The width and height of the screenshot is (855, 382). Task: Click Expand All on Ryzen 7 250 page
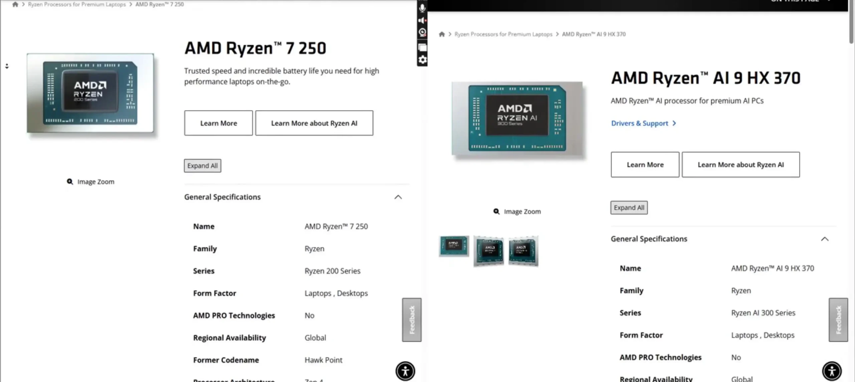tap(202, 166)
